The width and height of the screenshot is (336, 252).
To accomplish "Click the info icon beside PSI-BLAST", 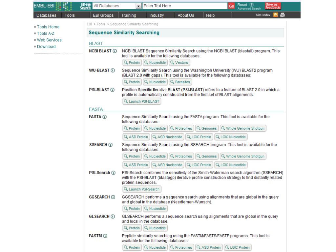I will coord(112,90).
